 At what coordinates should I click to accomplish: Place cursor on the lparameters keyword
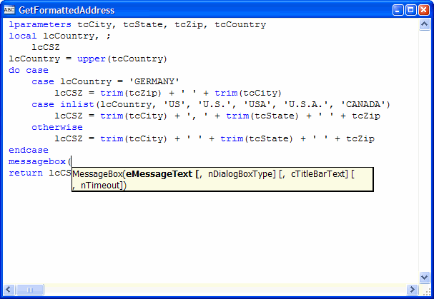click(39, 24)
